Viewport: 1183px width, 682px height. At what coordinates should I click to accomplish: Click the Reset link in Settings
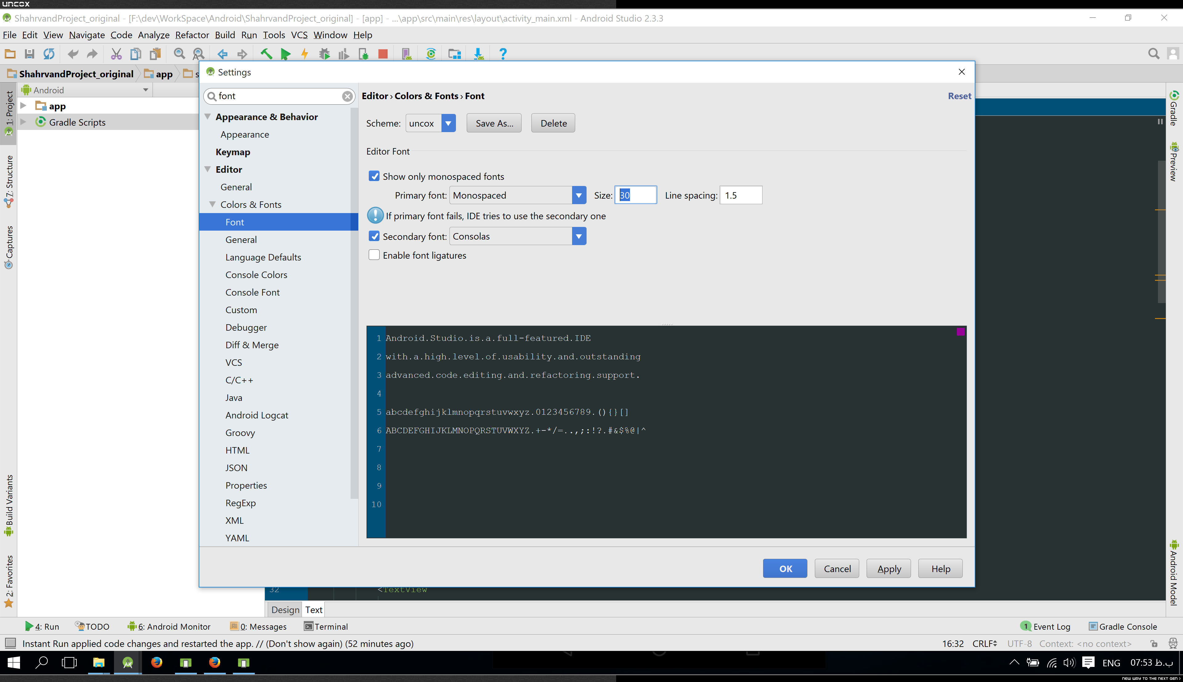[x=959, y=96]
